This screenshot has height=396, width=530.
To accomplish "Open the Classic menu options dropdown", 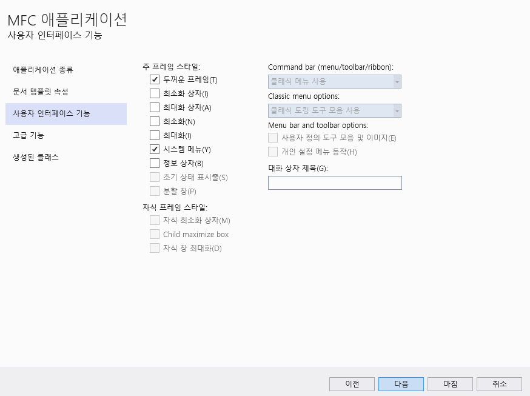I will 335,110.
